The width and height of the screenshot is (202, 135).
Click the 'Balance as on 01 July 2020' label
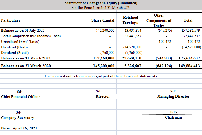pyautogui.click(x=23, y=31)
